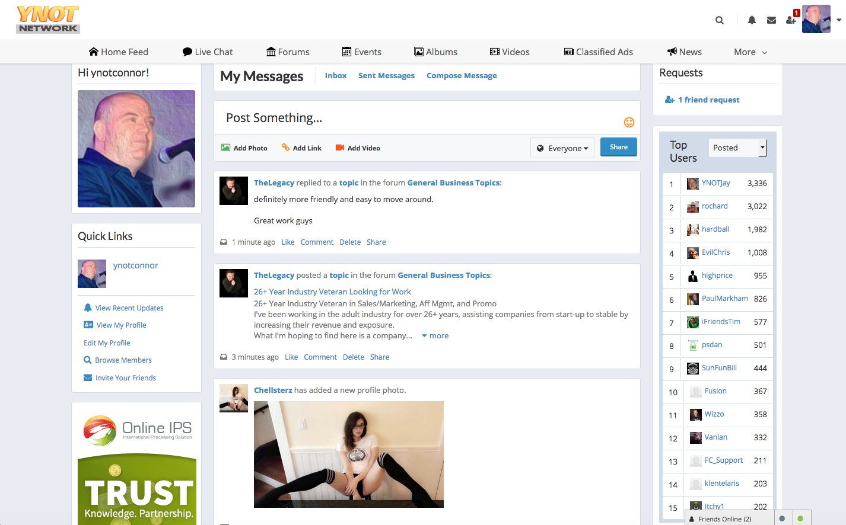Click Chellsterz's new profile photo

[349, 454]
